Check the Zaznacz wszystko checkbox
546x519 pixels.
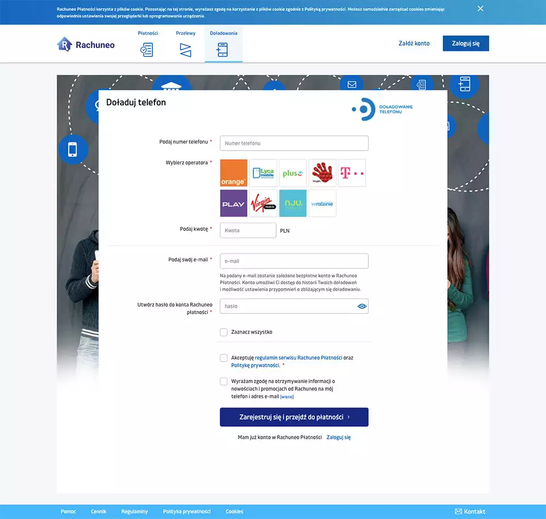pos(223,332)
